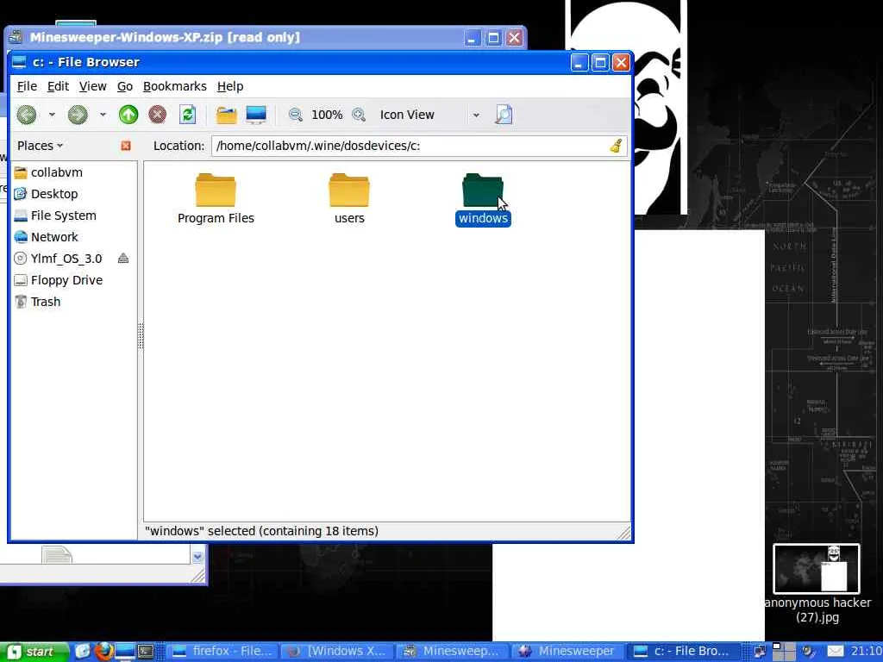This screenshot has width=883, height=662.
Task: Zoom in the folder view
Action: [359, 115]
